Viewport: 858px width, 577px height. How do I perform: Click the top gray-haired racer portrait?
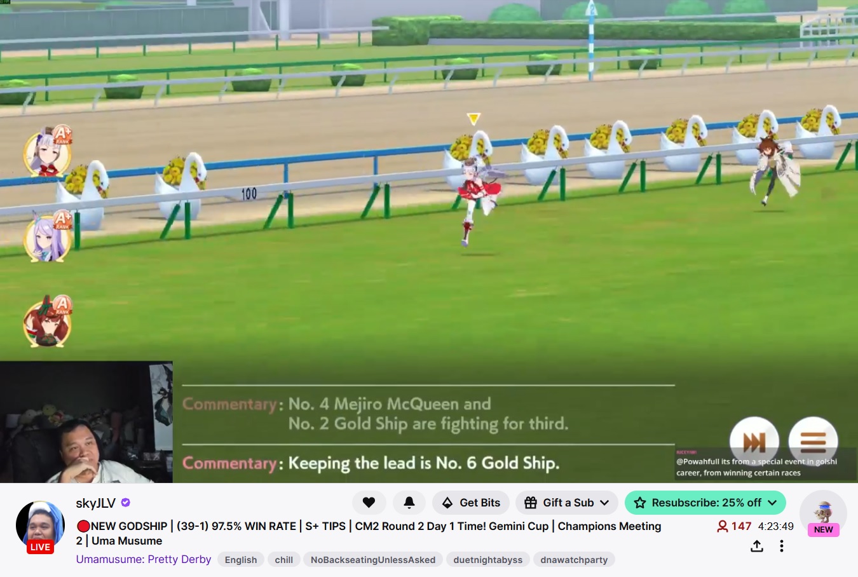pos(48,151)
